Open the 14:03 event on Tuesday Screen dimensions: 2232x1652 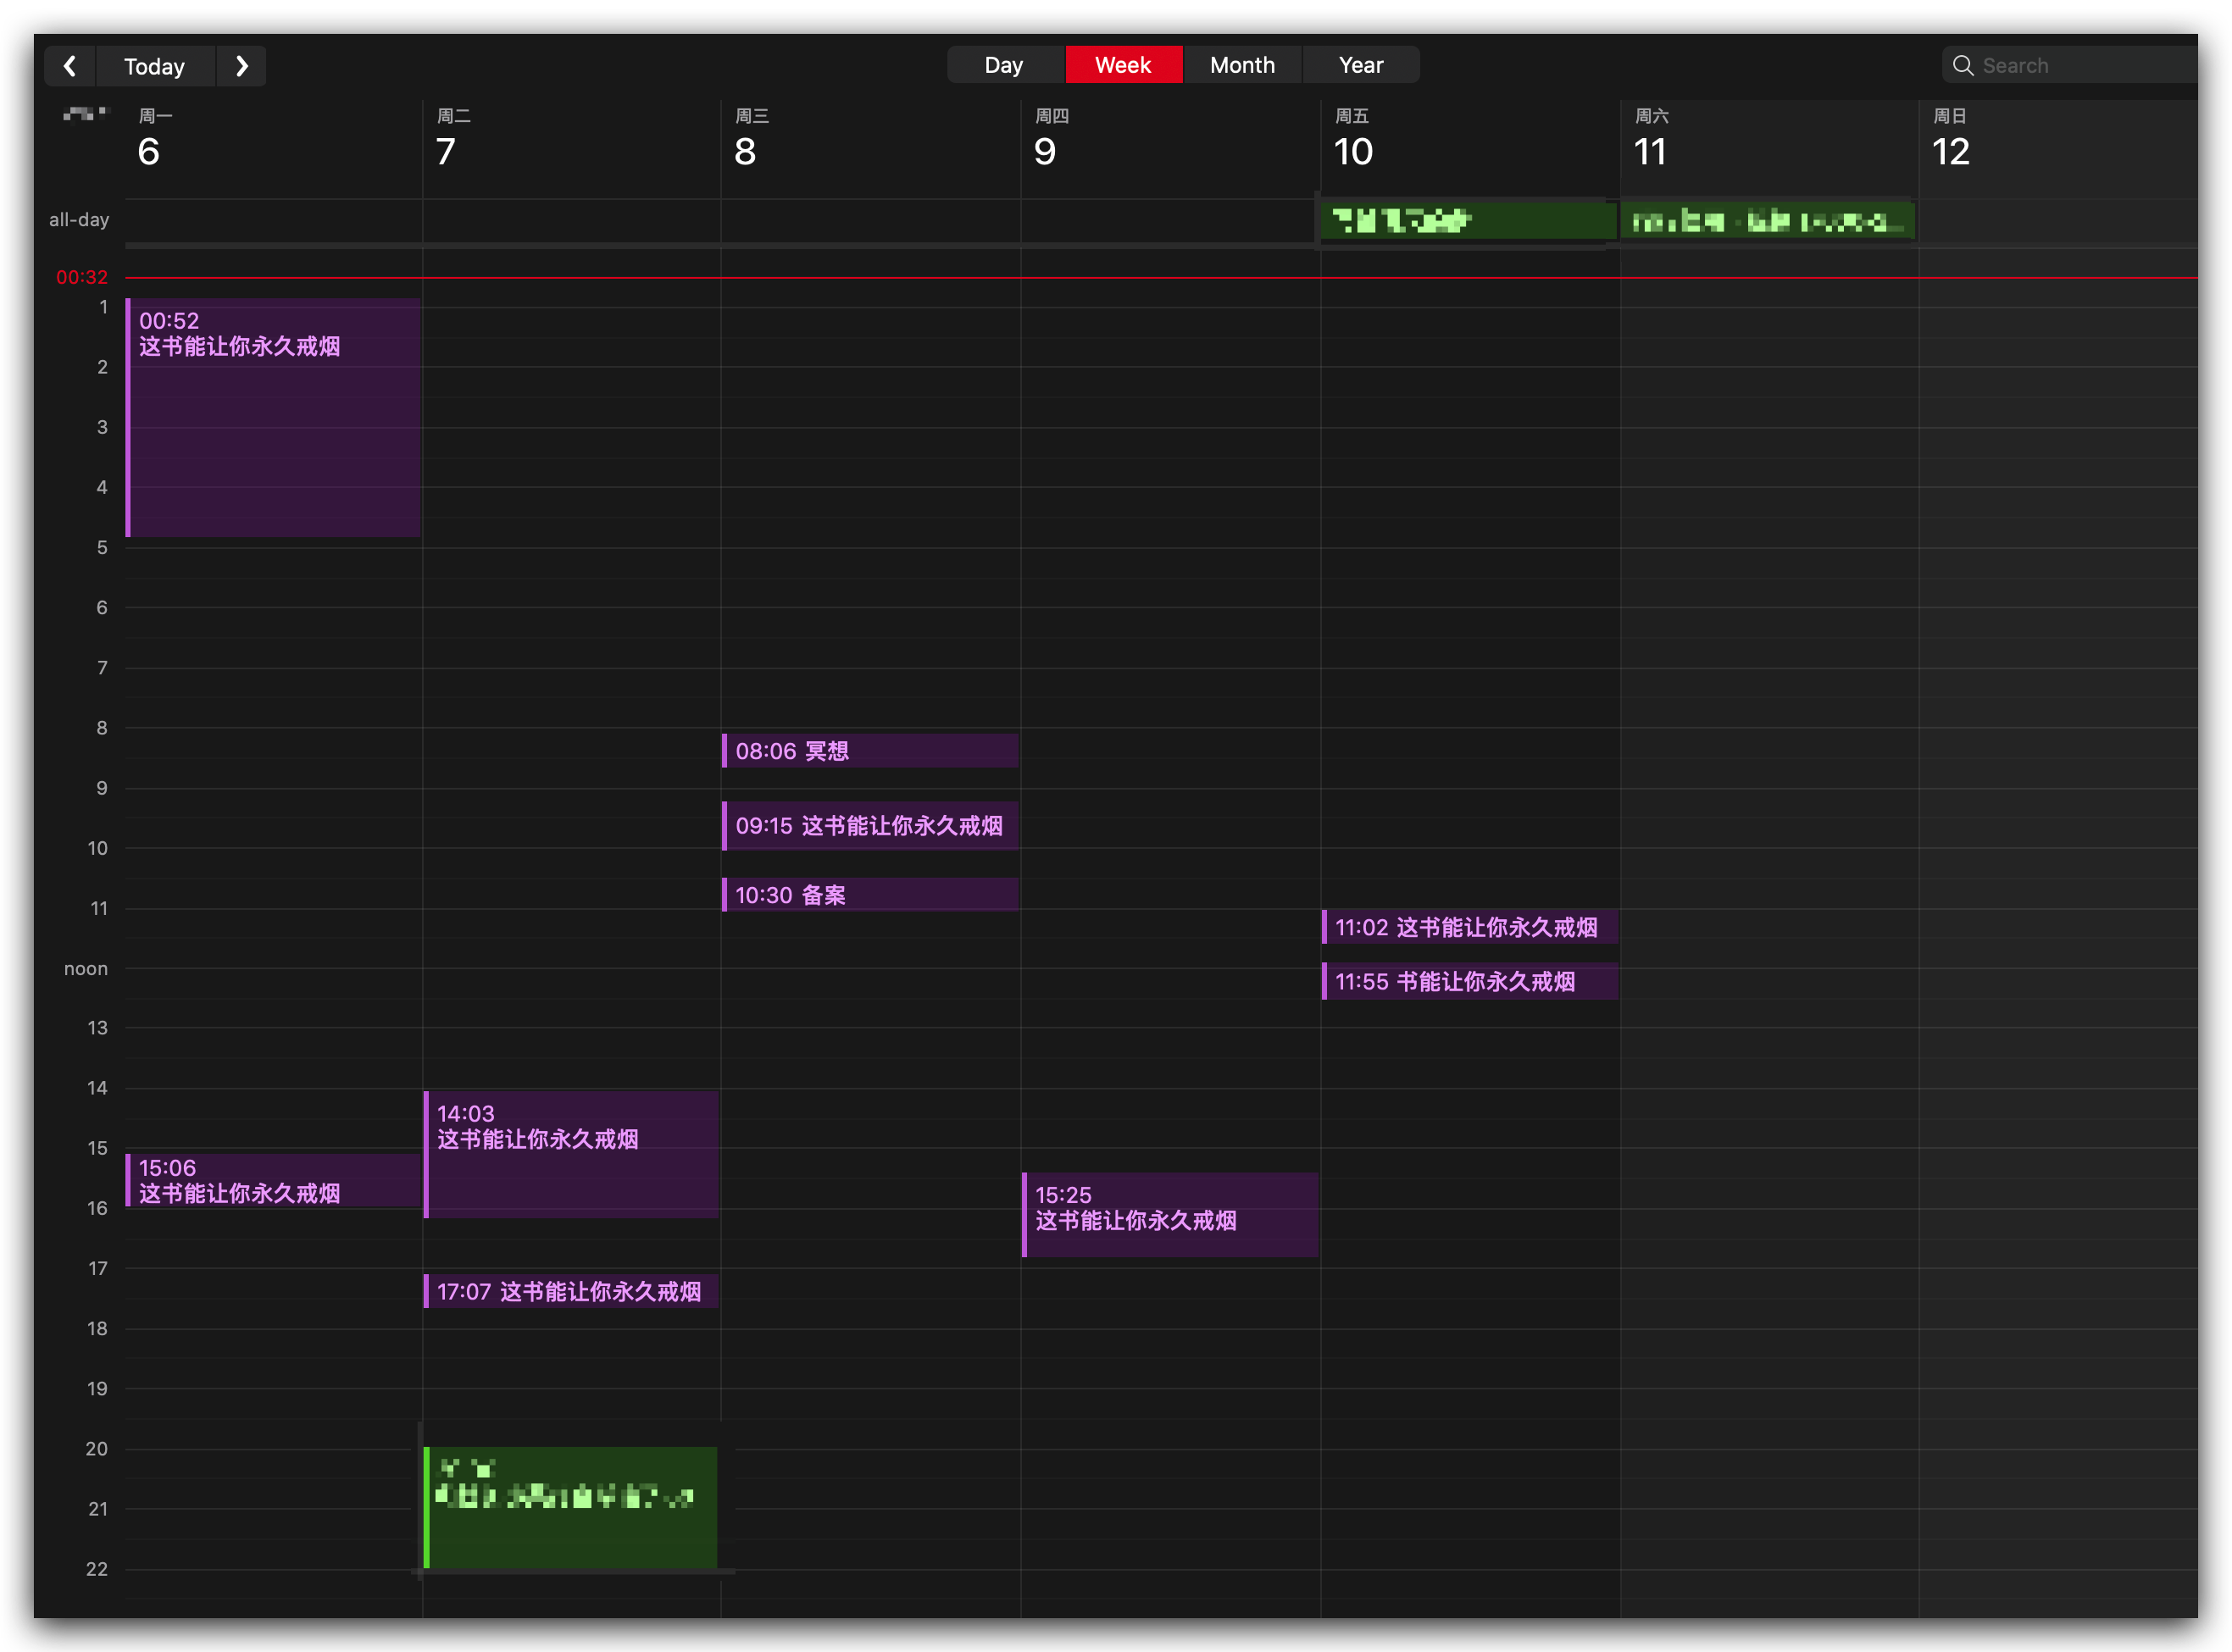[570, 1154]
